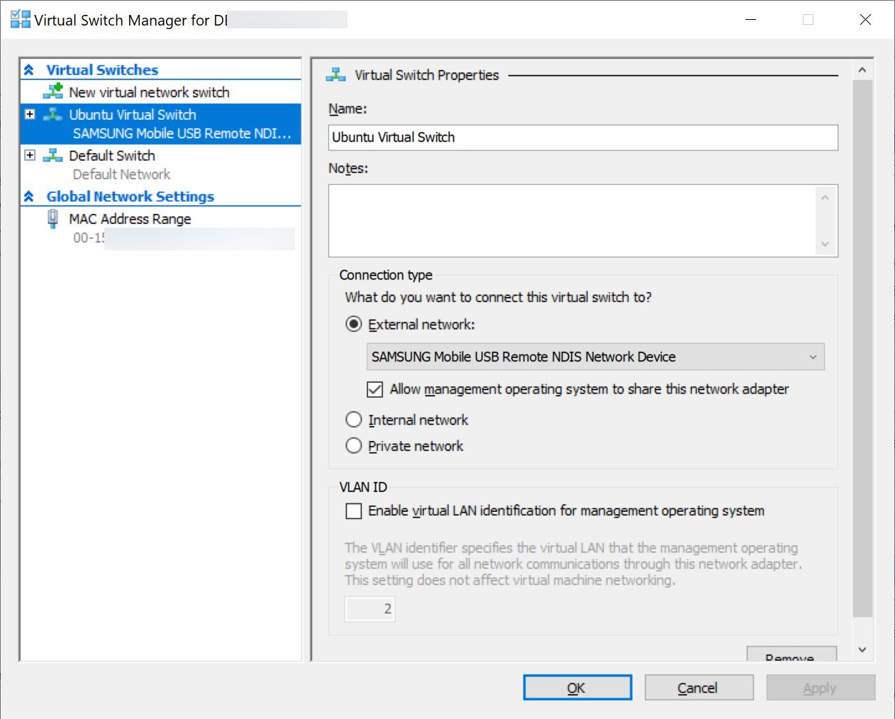Collapse the Virtual Switches section chevron

[x=29, y=69]
